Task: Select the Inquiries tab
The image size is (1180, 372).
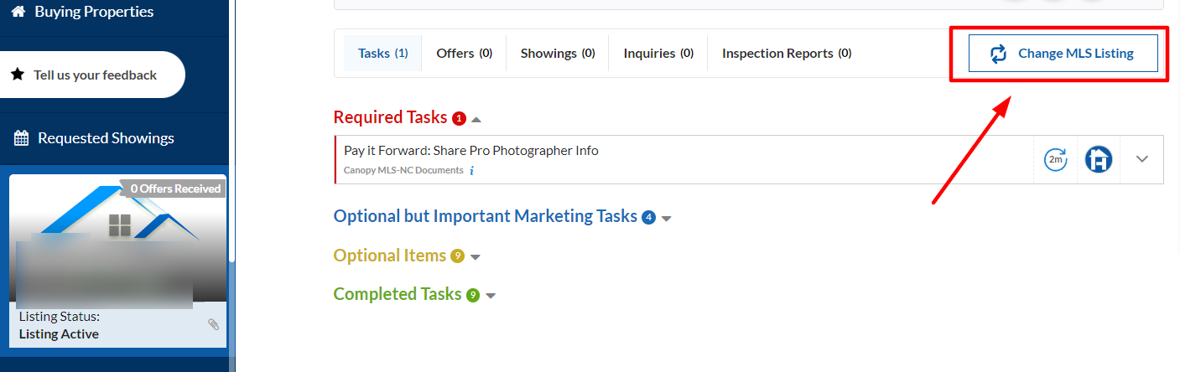Action: (658, 54)
